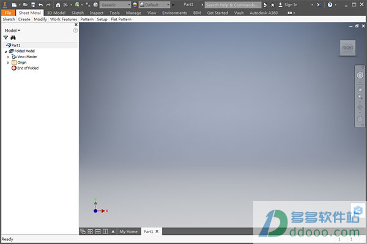Open the Generic material dropdown
Screen dimensions: 367x244
tap(115, 5)
